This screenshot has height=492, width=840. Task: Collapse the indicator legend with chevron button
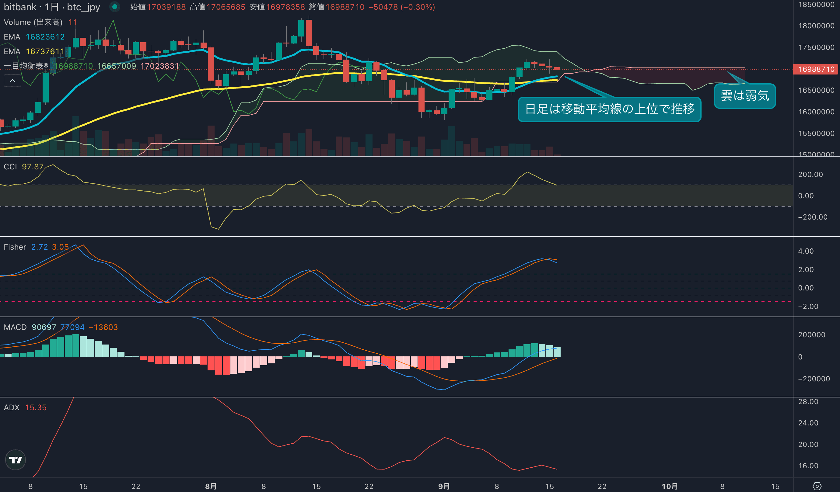click(x=12, y=81)
